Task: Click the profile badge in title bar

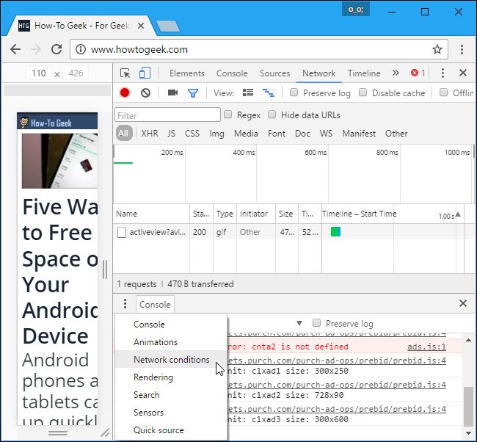Action: (356, 10)
